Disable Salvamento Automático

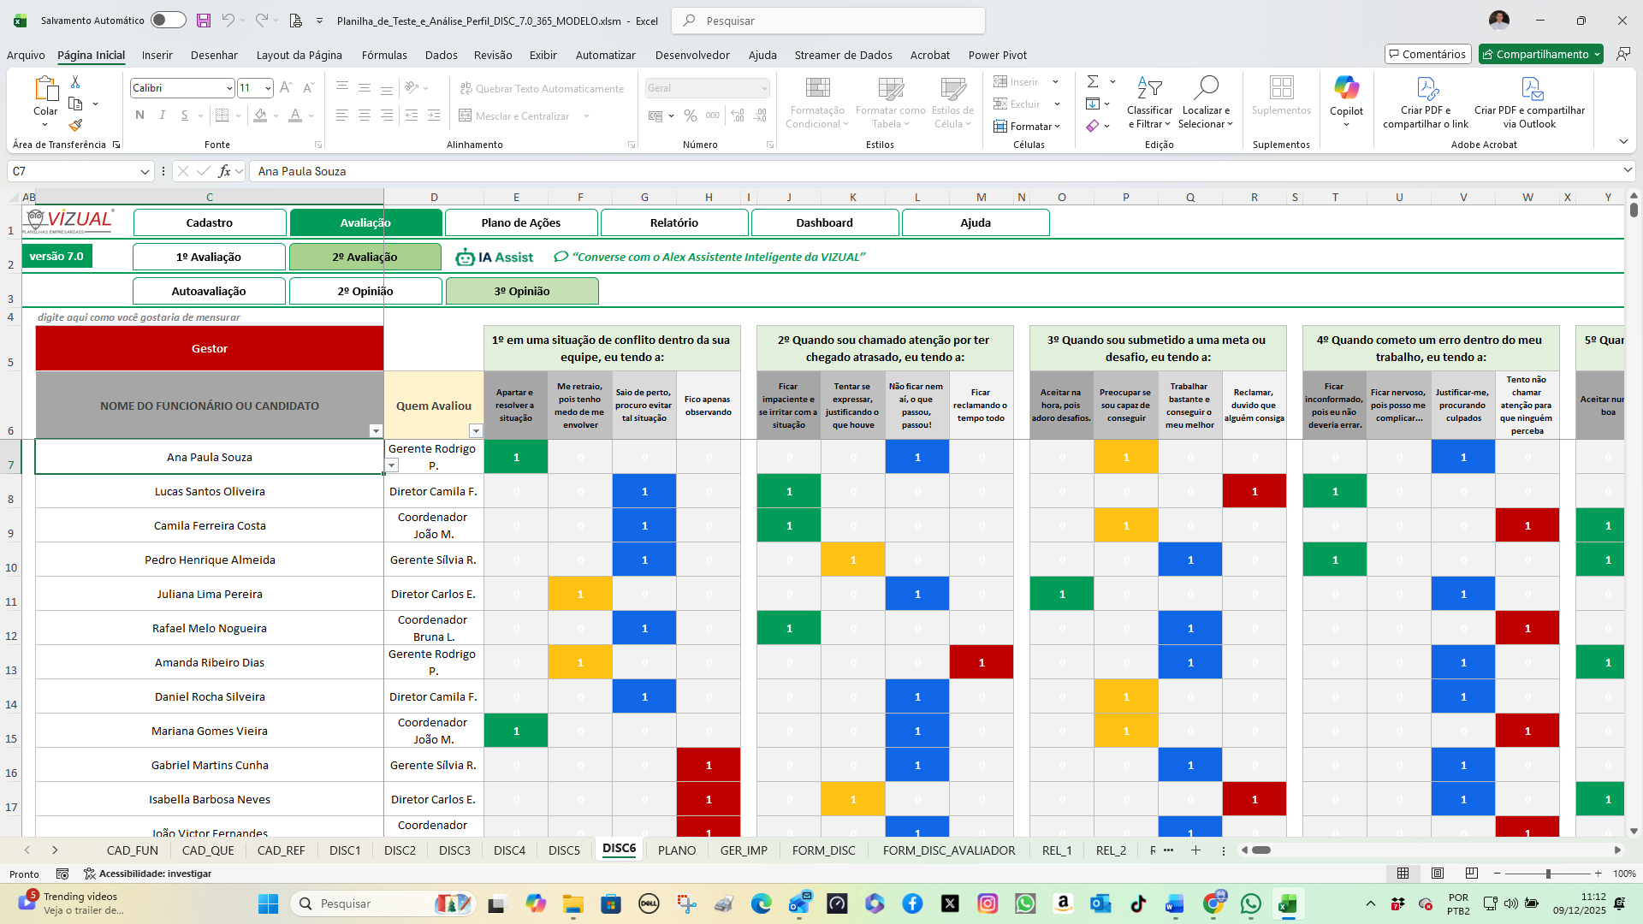pos(168,20)
